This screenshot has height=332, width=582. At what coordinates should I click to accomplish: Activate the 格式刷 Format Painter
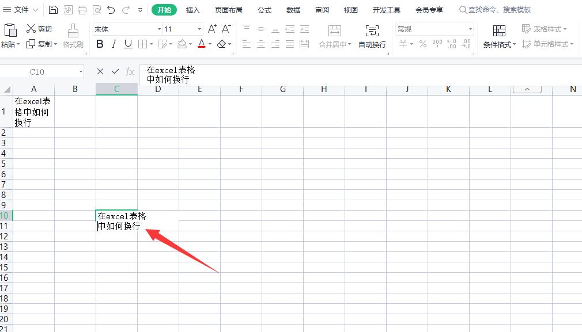[73, 36]
